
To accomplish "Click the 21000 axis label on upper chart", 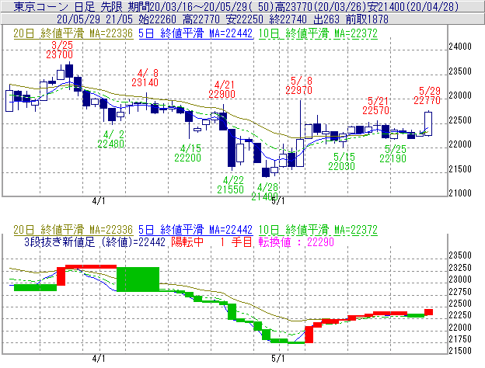I will pyautogui.click(x=460, y=193).
